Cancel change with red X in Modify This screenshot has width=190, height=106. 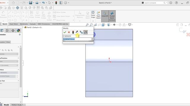[x=69, y=32]
